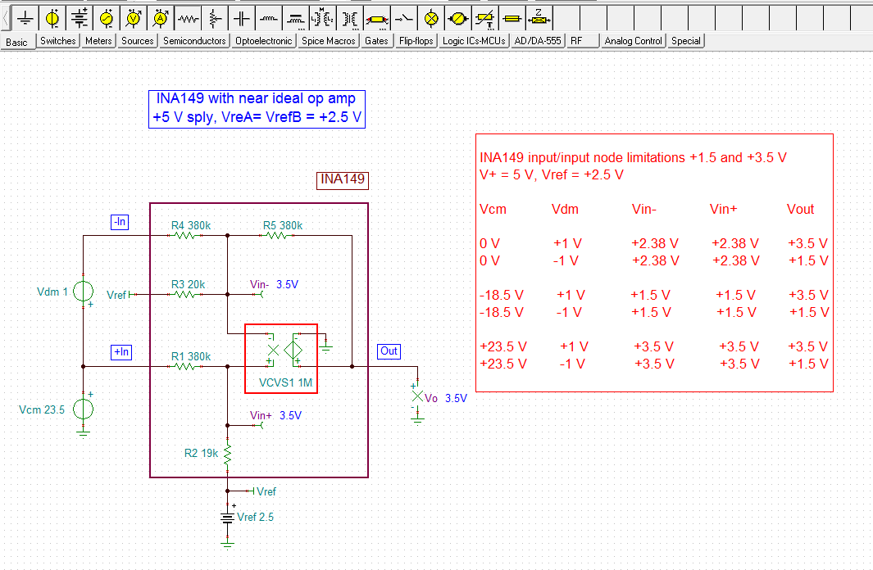Open the Flip-flops tab
The width and height of the screenshot is (873, 570).
[416, 41]
